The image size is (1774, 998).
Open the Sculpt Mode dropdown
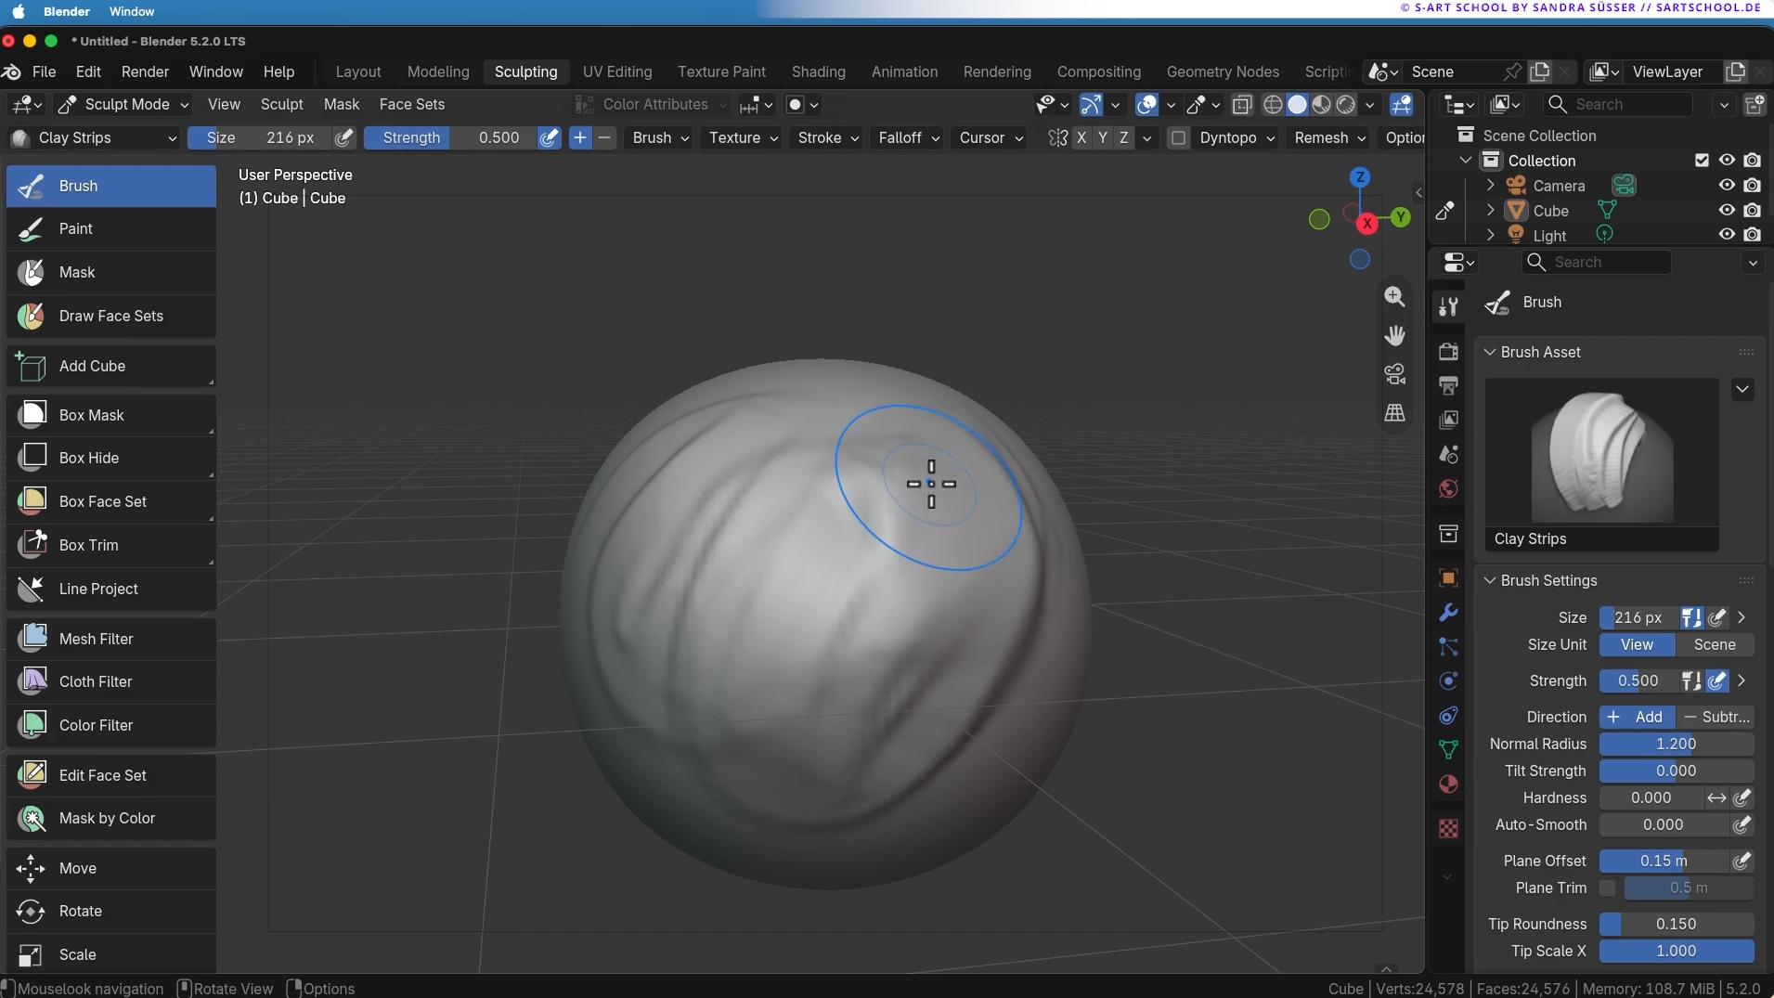tap(123, 104)
